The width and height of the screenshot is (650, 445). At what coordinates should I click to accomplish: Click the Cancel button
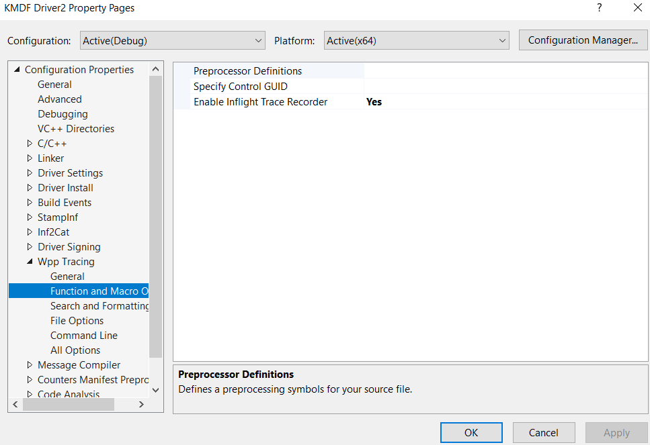tap(543, 432)
